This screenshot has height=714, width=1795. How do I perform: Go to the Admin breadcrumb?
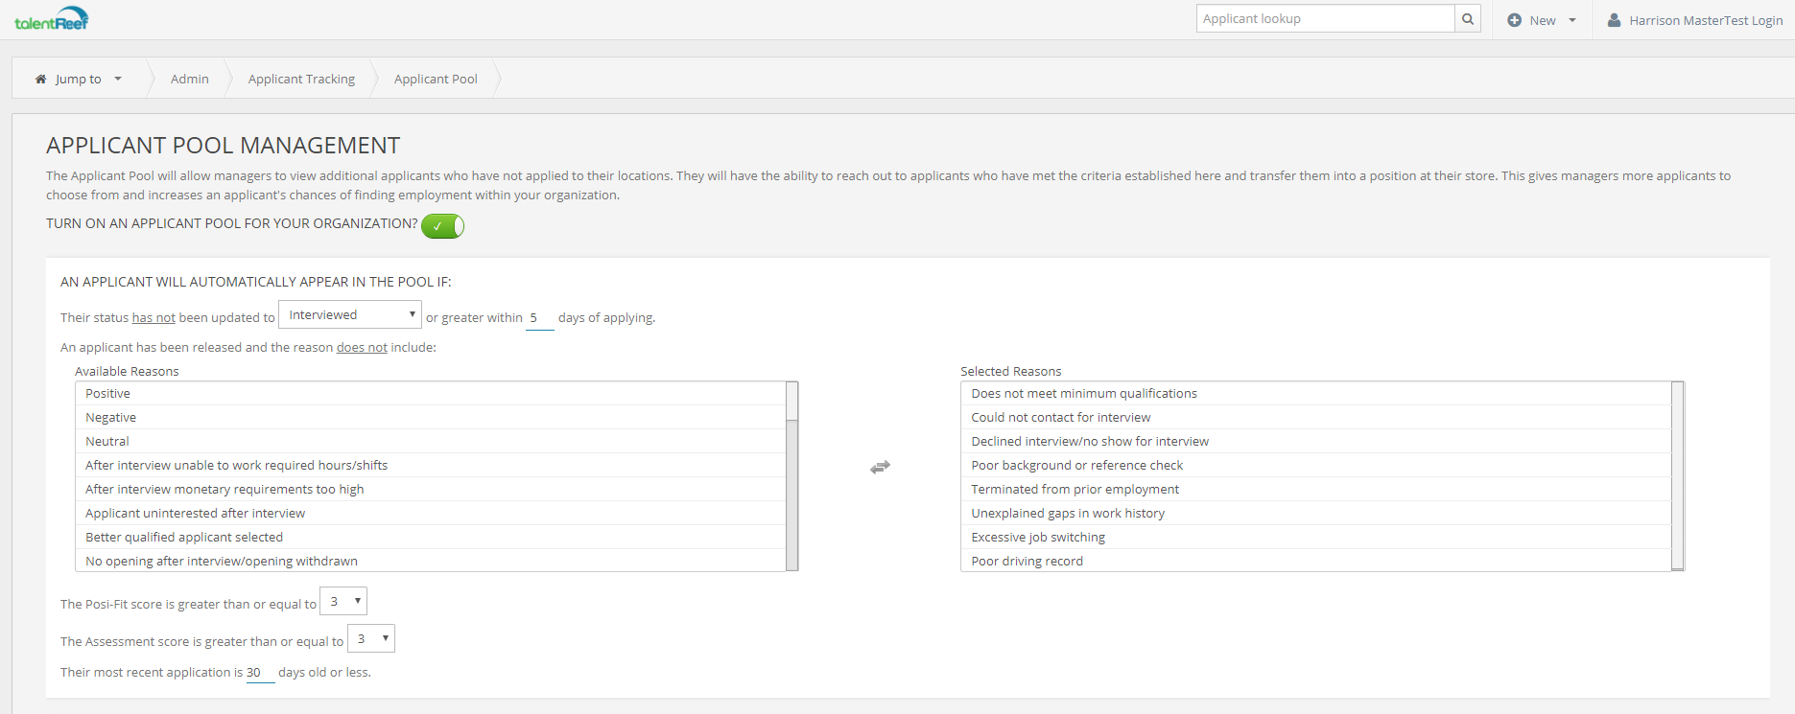pos(189,80)
